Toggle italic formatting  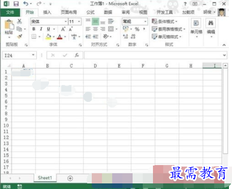coord(41,29)
